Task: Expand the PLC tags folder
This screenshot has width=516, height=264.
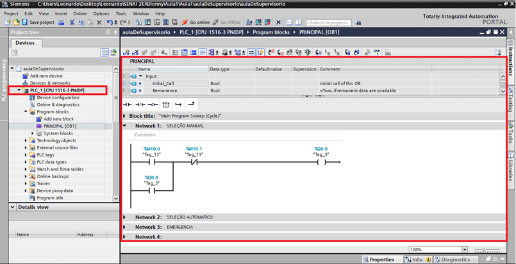Action: coord(26,155)
